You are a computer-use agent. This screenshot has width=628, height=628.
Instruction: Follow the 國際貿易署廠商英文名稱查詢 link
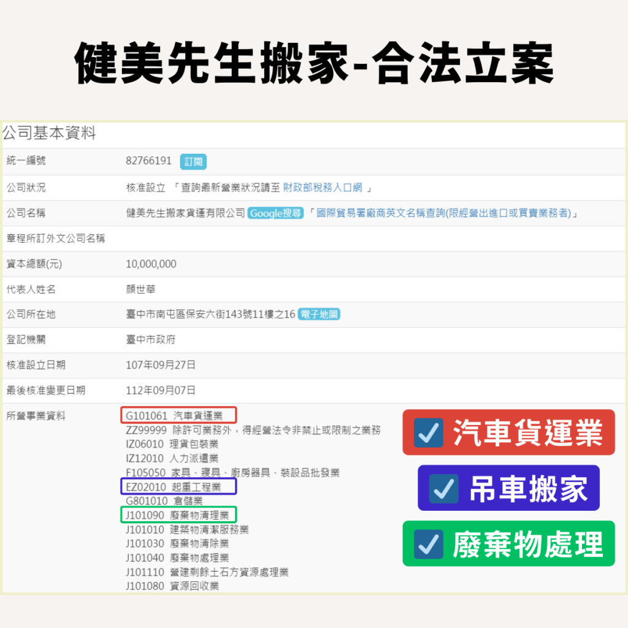point(443,213)
